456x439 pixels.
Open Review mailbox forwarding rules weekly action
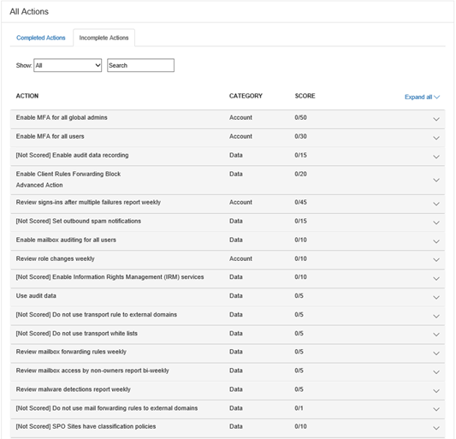coord(71,352)
